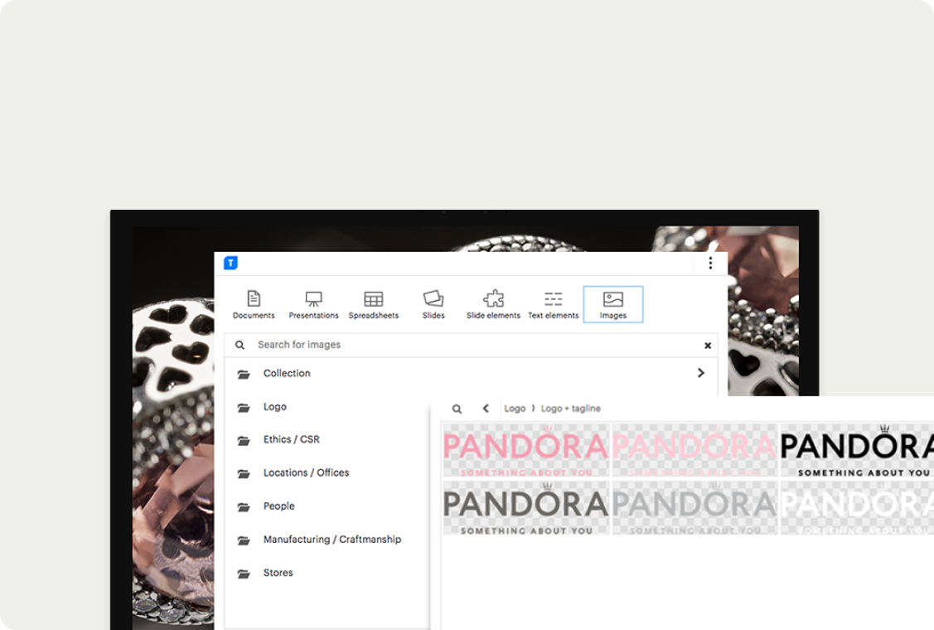Click the folder icon beside Logo

point(243,407)
